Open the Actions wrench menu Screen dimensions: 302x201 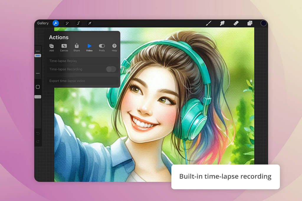pos(55,23)
